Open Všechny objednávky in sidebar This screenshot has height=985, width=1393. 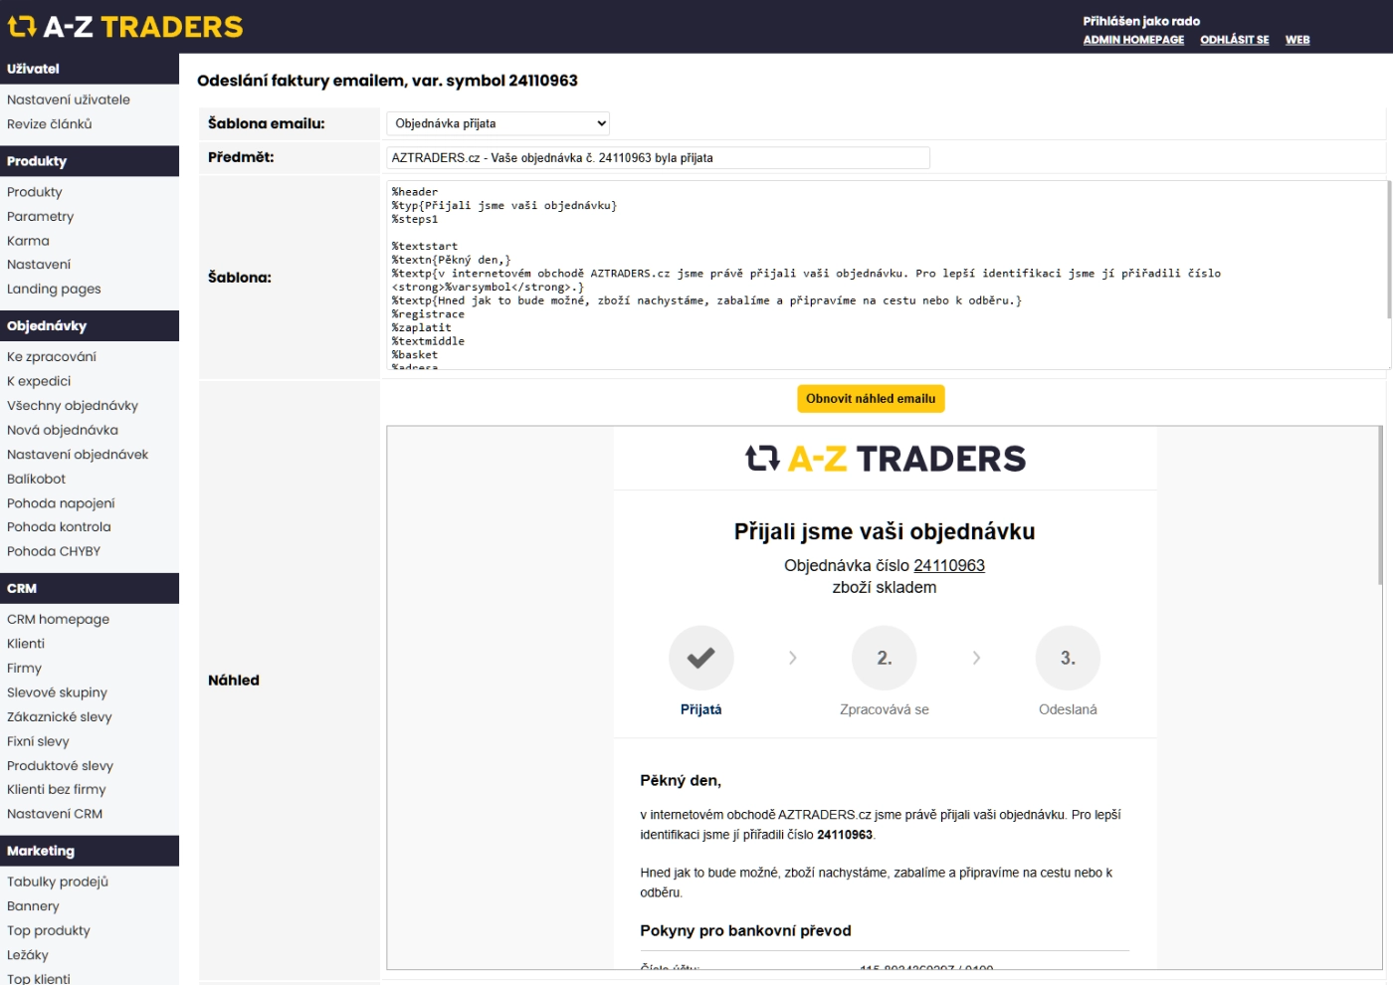coord(73,406)
